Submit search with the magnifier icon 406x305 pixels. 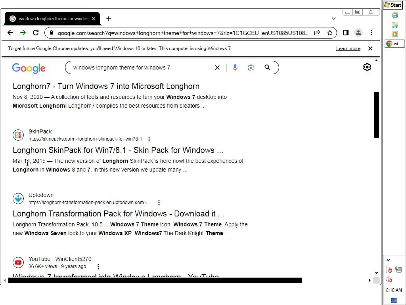pyautogui.click(x=268, y=68)
